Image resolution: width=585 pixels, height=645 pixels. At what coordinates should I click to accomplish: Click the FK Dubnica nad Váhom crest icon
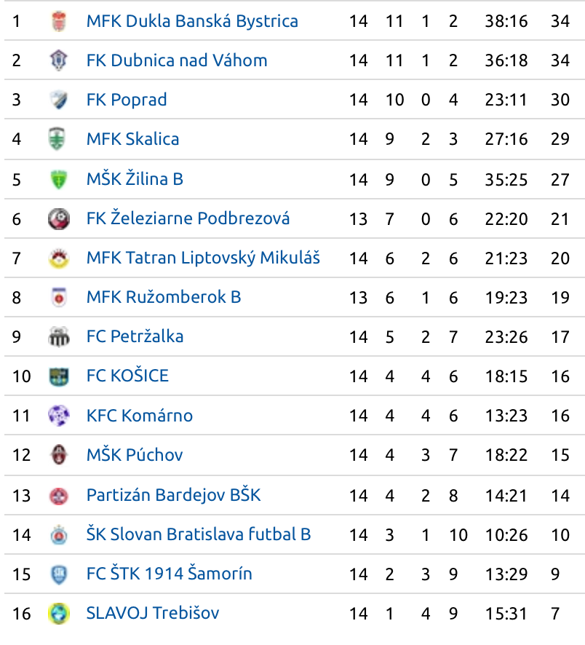(x=59, y=60)
